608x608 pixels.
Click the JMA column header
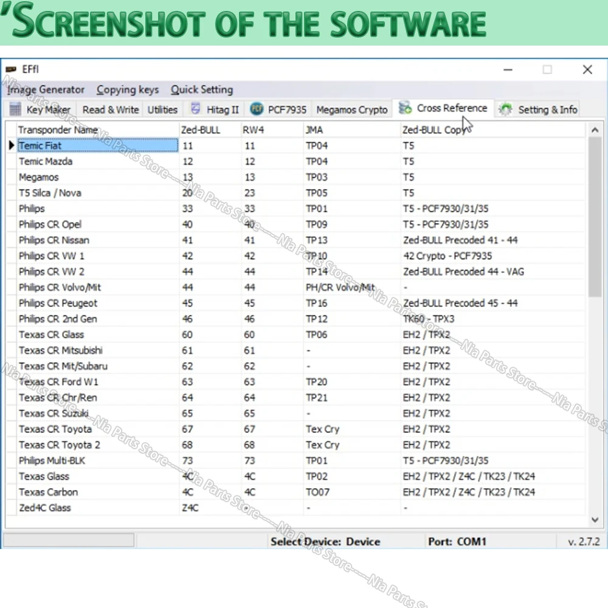click(351, 130)
